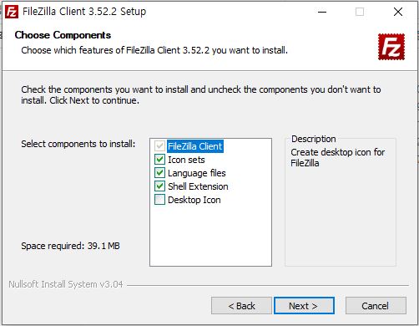This screenshot has height=326, width=419.
Task: Go to the previous step with Back
Action: 241,306
